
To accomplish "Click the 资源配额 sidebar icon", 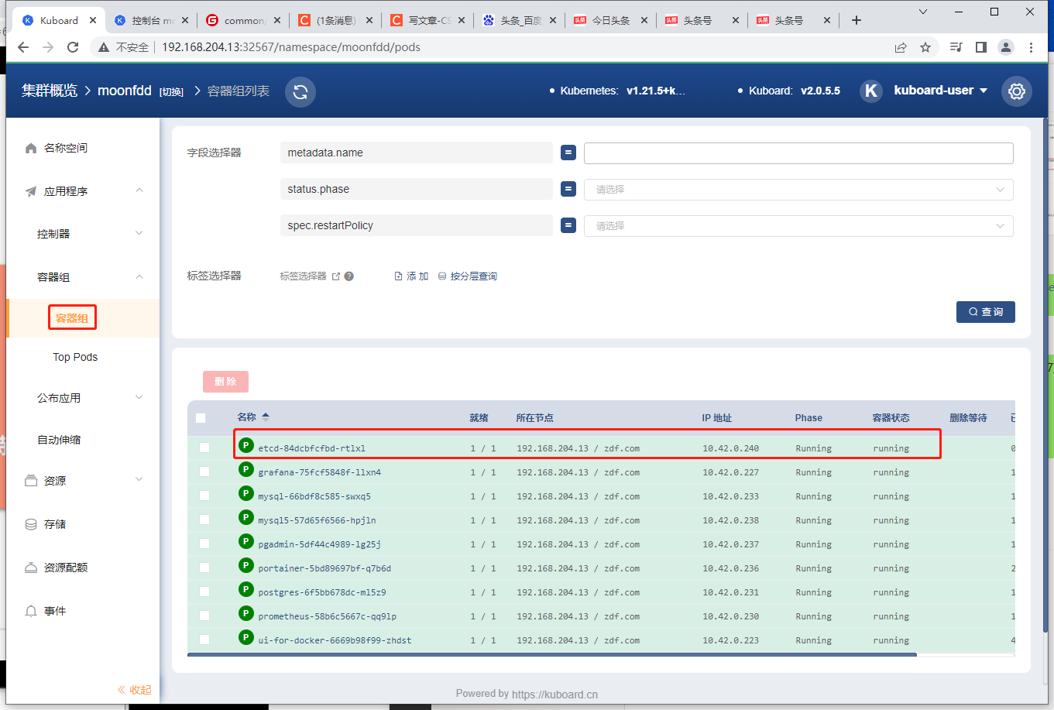I will (x=31, y=568).
